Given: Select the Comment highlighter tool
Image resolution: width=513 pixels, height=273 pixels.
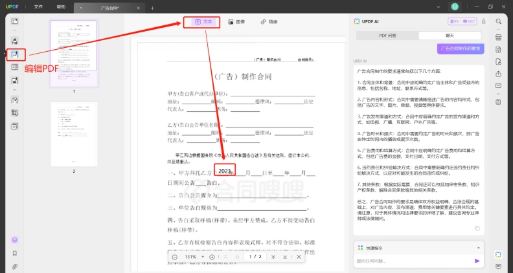Looking at the screenshot, I should [15, 41].
